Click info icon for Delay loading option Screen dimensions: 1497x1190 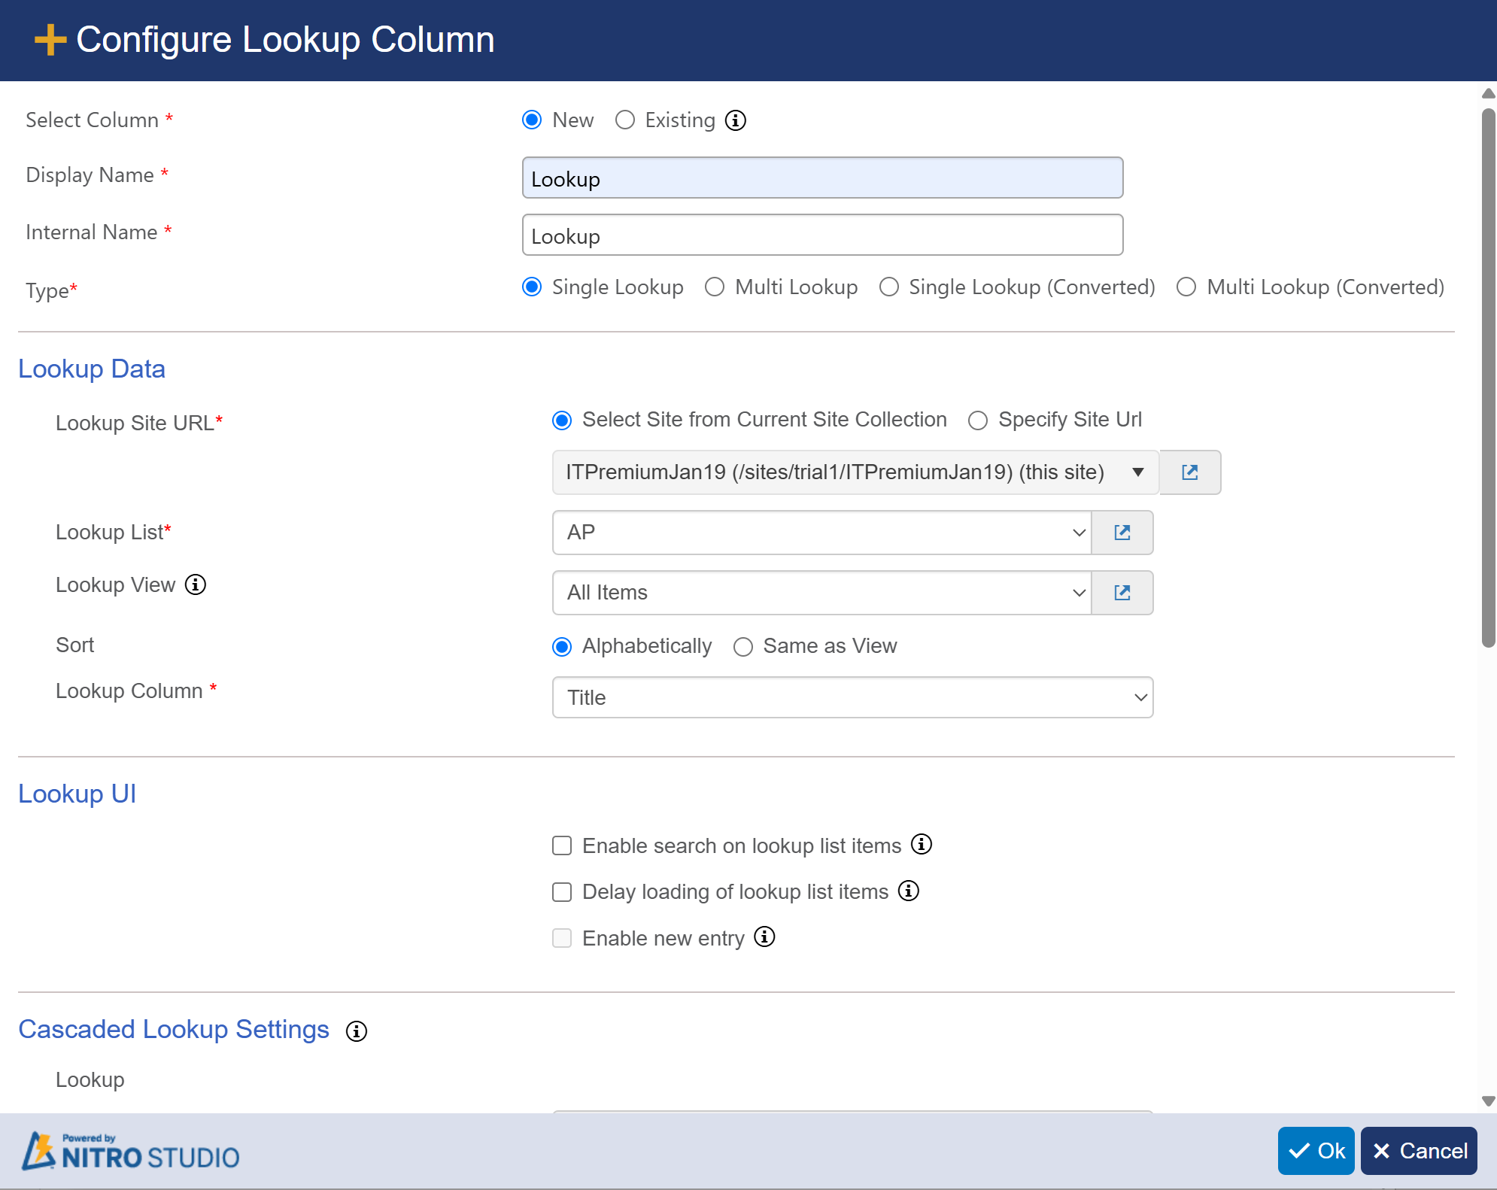tap(908, 891)
